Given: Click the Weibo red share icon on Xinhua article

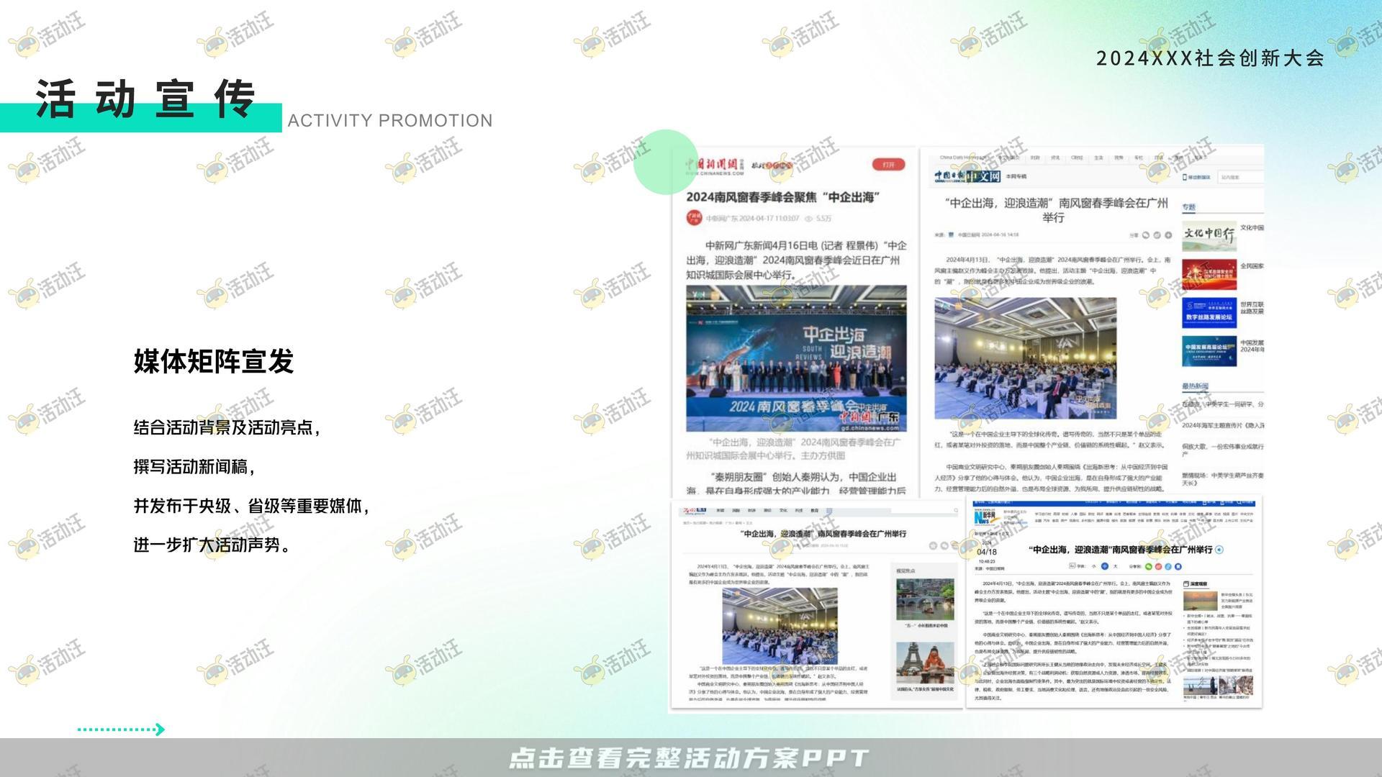Looking at the screenshot, I should (x=1158, y=566).
